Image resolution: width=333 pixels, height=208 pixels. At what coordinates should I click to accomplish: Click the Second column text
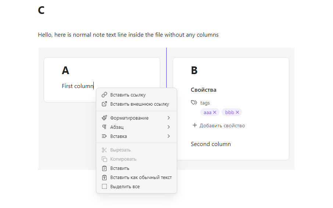pos(211,144)
